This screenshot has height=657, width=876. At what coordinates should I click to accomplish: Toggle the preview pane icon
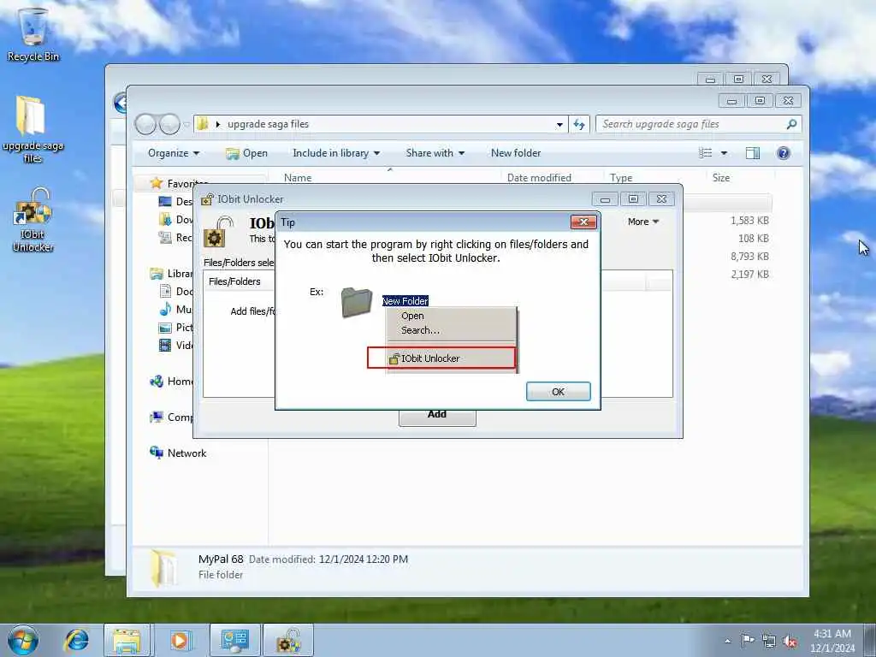(x=753, y=153)
